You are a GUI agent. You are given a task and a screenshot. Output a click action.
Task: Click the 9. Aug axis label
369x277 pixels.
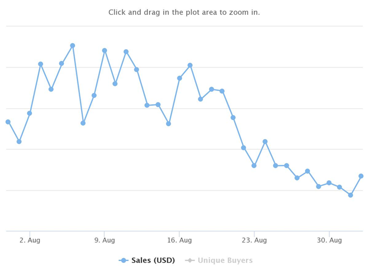pyautogui.click(x=105, y=240)
